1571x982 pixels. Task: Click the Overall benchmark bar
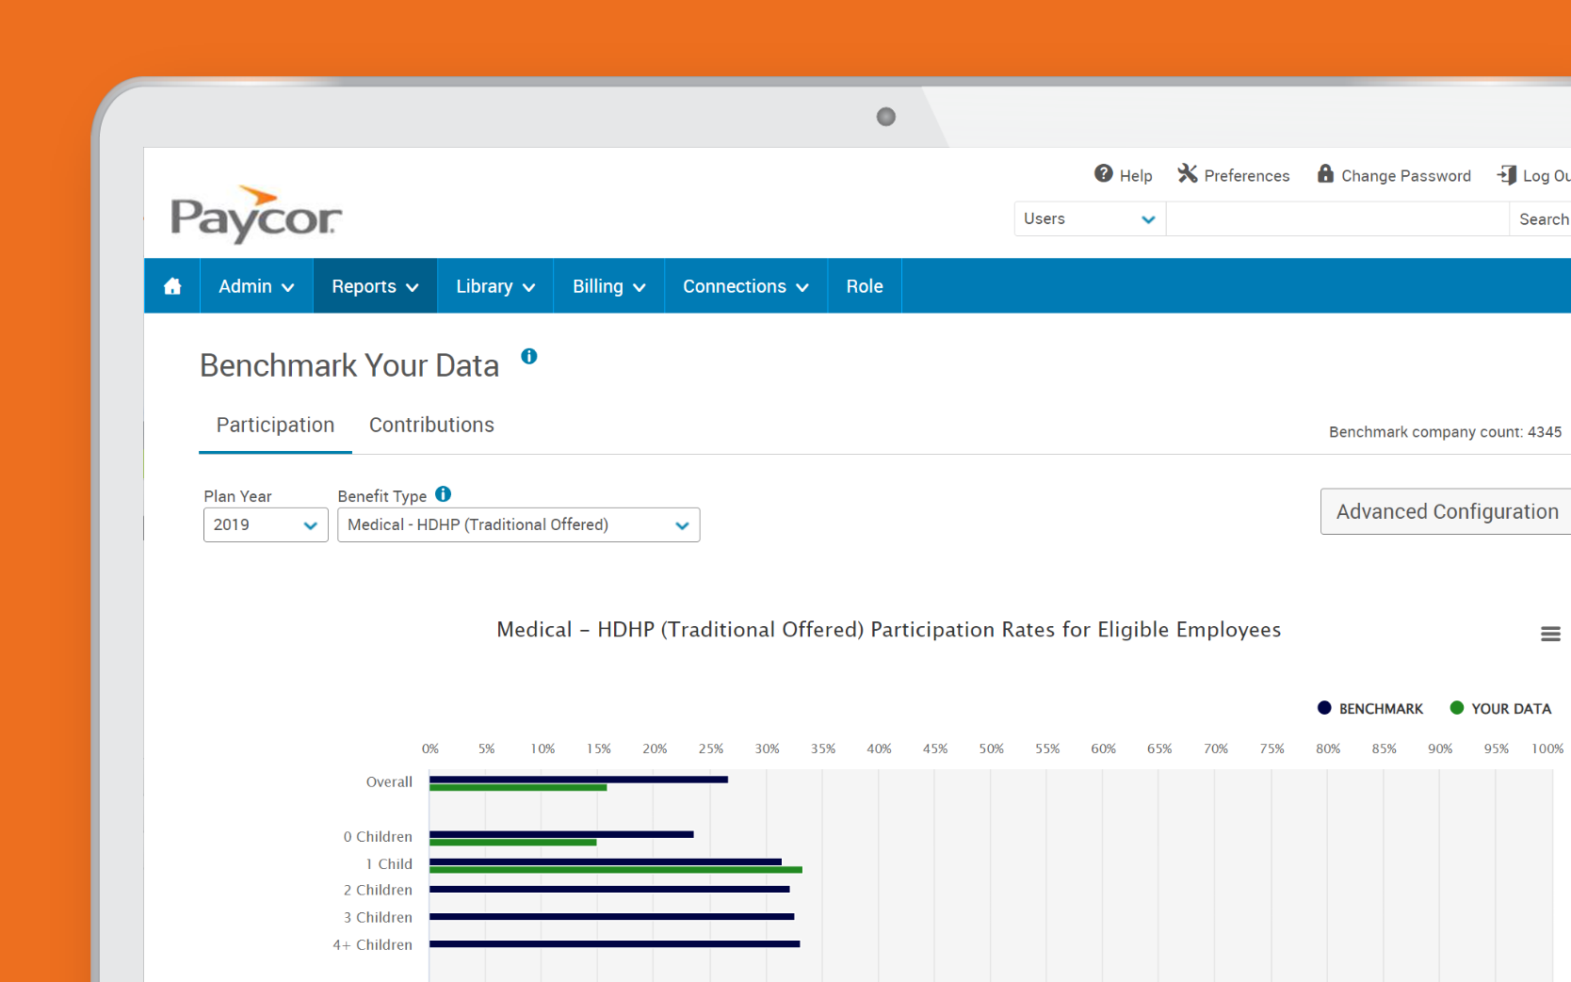[578, 780]
